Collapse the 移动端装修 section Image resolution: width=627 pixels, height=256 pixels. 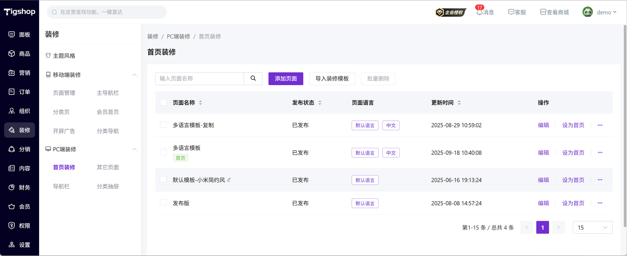(x=134, y=75)
